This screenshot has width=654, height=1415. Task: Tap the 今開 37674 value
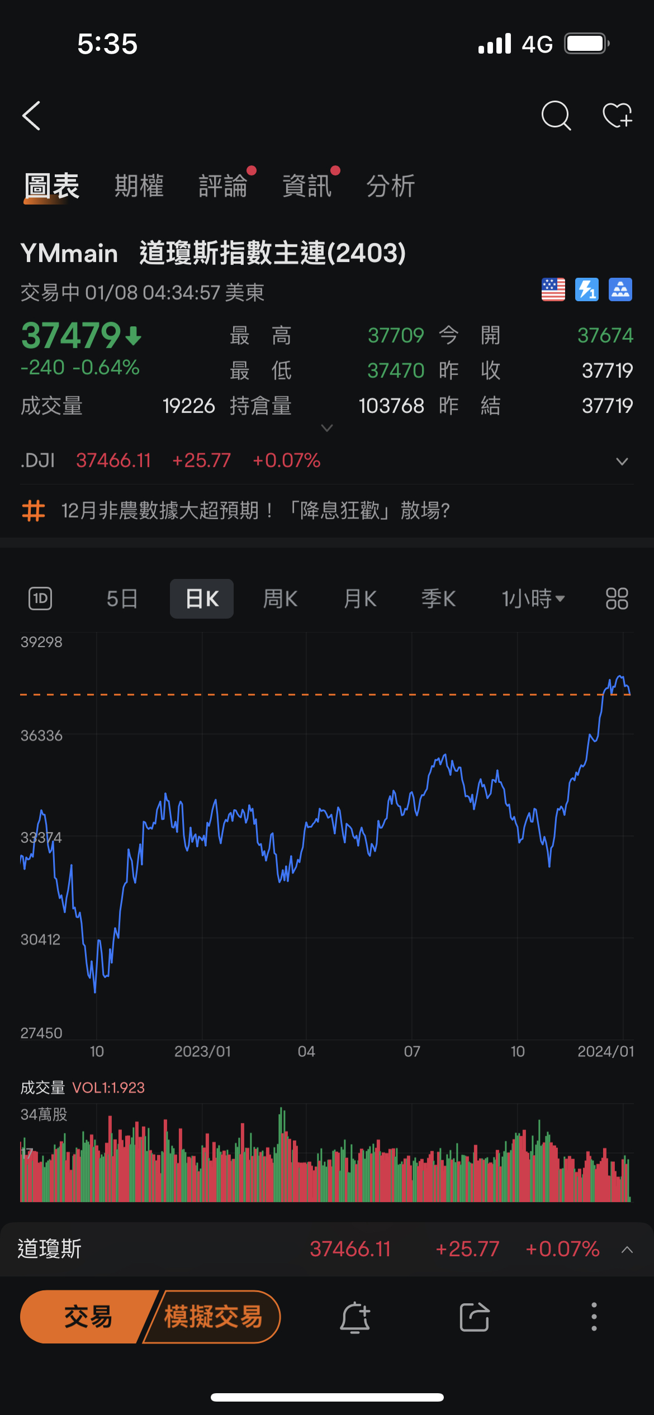pyautogui.click(x=605, y=335)
